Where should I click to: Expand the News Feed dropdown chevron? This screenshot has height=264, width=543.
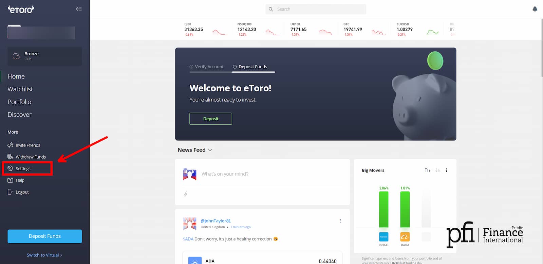pyautogui.click(x=210, y=150)
